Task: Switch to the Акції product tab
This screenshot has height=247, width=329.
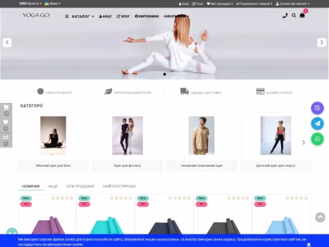Action: tap(53, 187)
